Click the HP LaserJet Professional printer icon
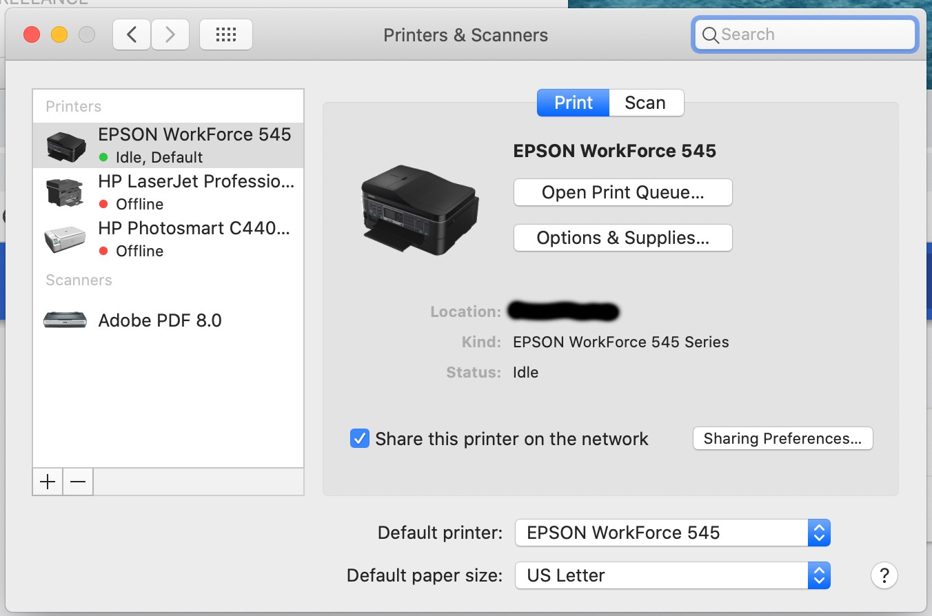932x616 pixels. pyautogui.click(x=65, y=192)
